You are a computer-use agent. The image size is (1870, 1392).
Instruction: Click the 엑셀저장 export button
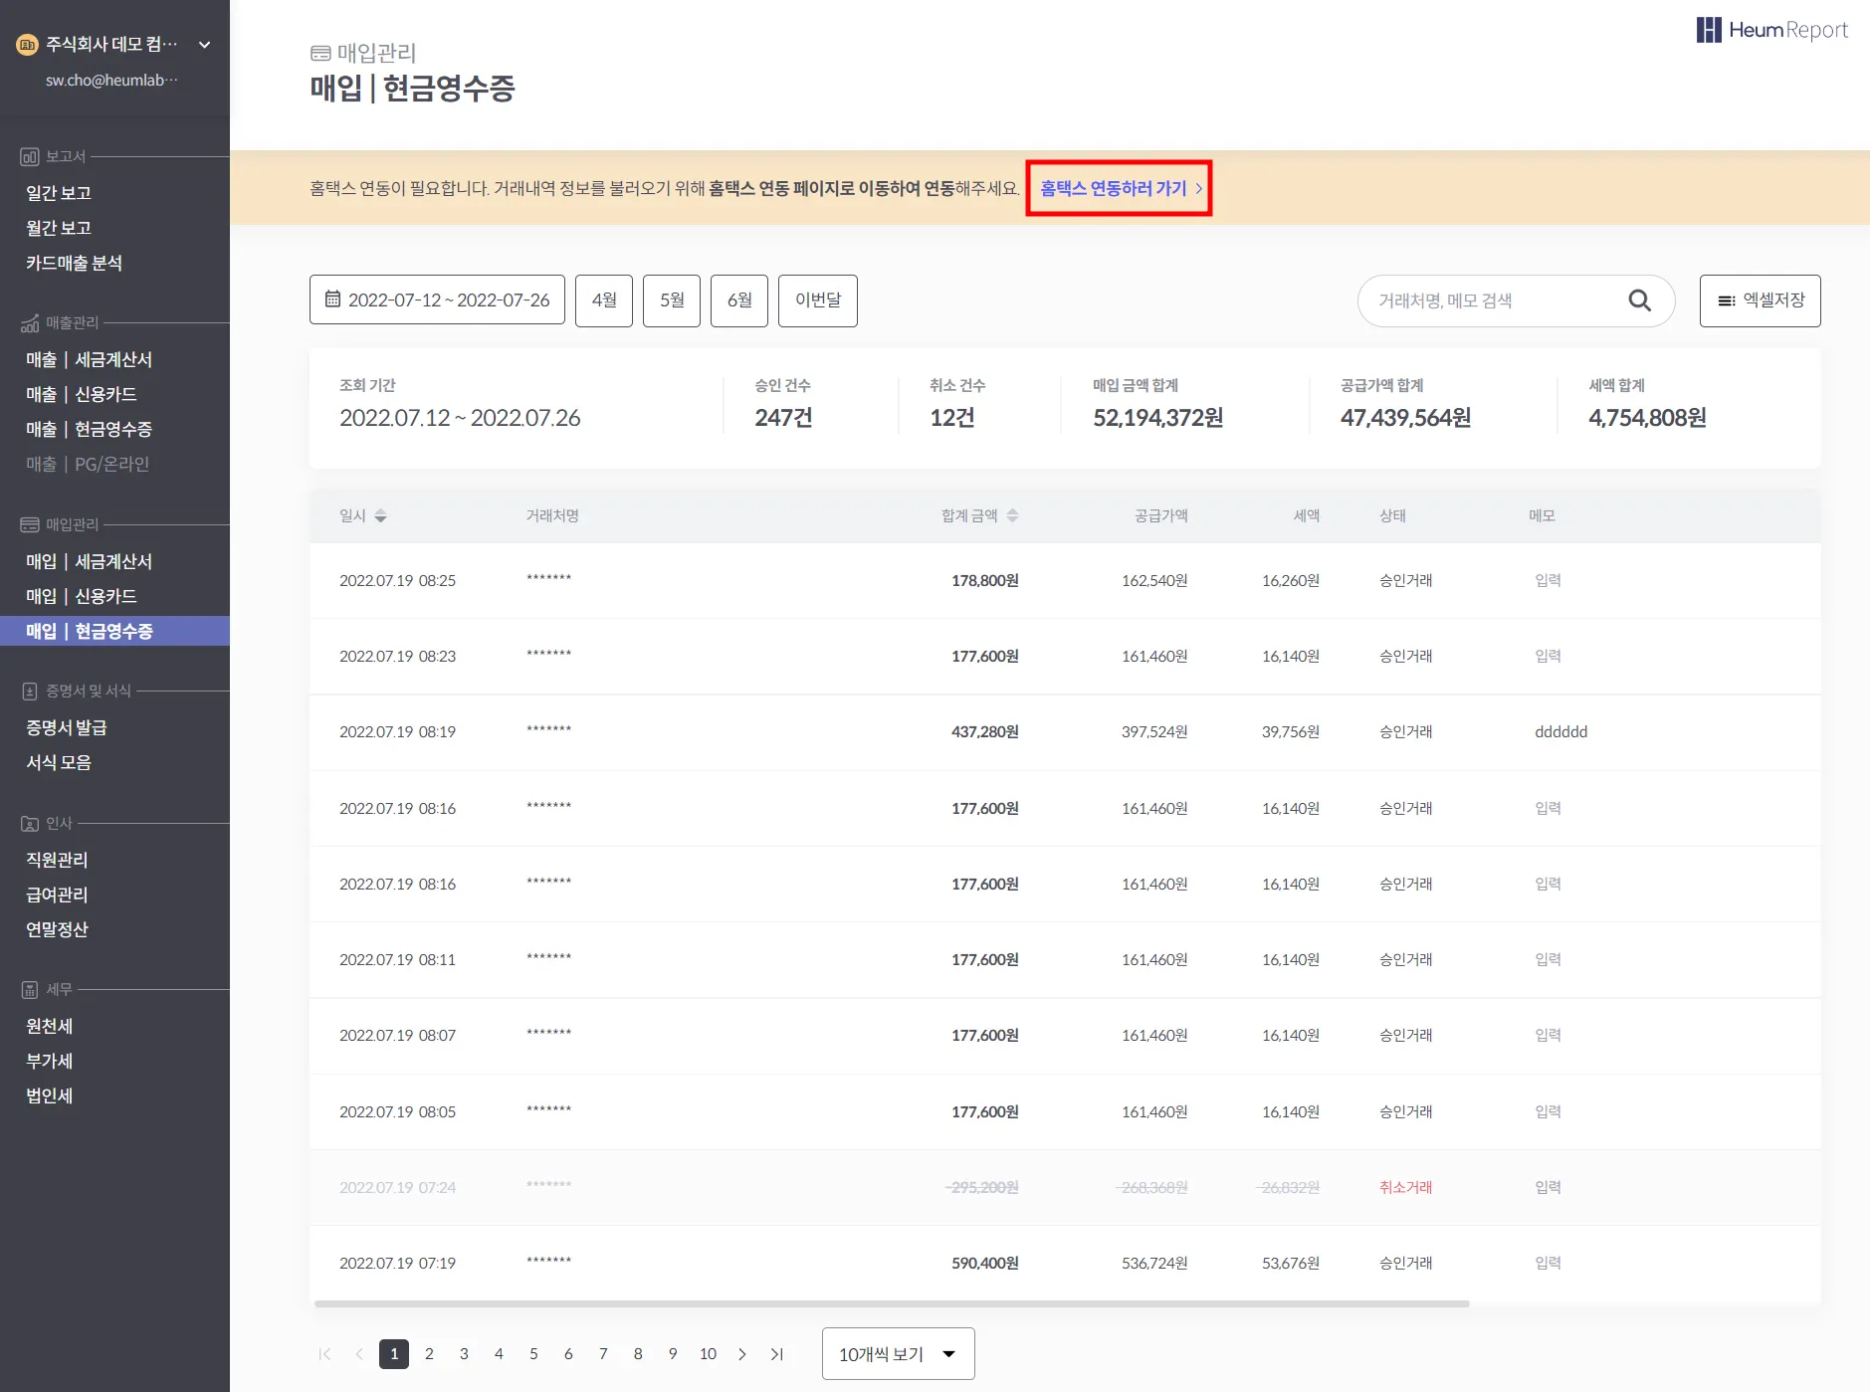1761,300
